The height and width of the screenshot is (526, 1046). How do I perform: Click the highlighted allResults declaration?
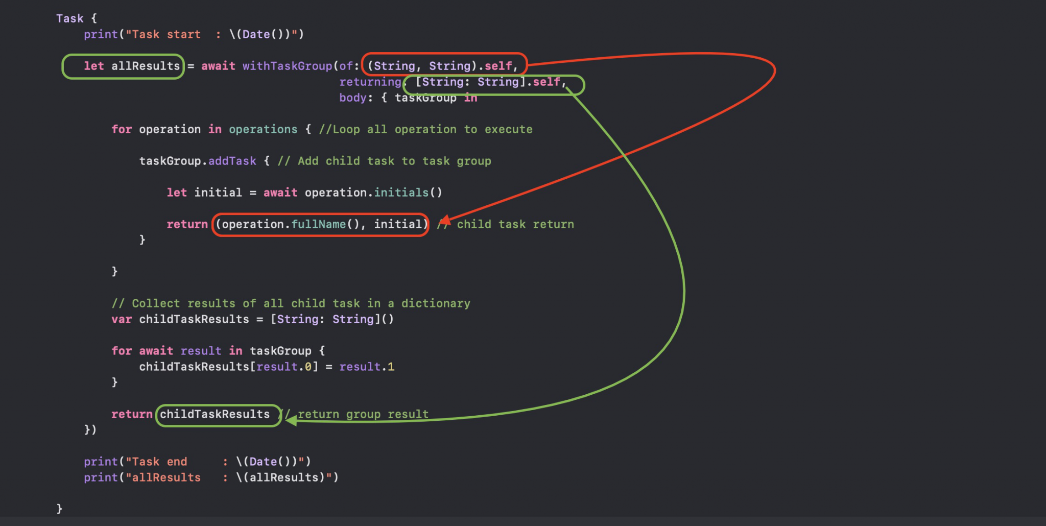122,65
